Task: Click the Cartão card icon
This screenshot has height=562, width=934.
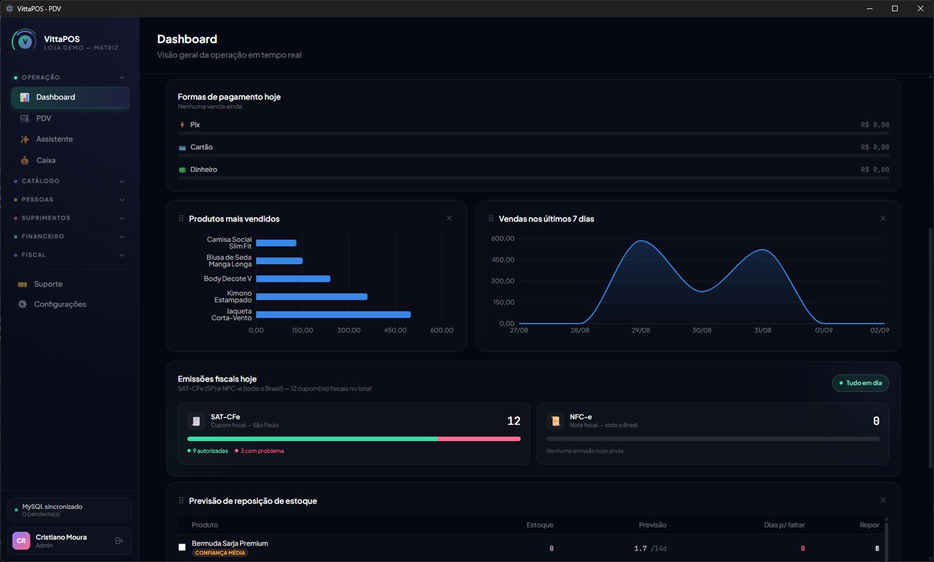Action: (x=182, y=148)
